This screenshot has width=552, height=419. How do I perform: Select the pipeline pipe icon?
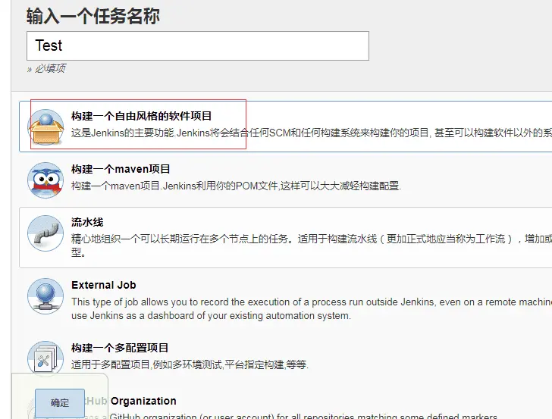click(x=45, y=233)
